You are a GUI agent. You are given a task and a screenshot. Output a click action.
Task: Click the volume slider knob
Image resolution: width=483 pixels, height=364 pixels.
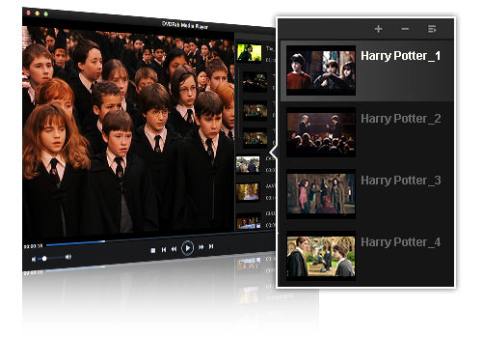click(44, 259)
